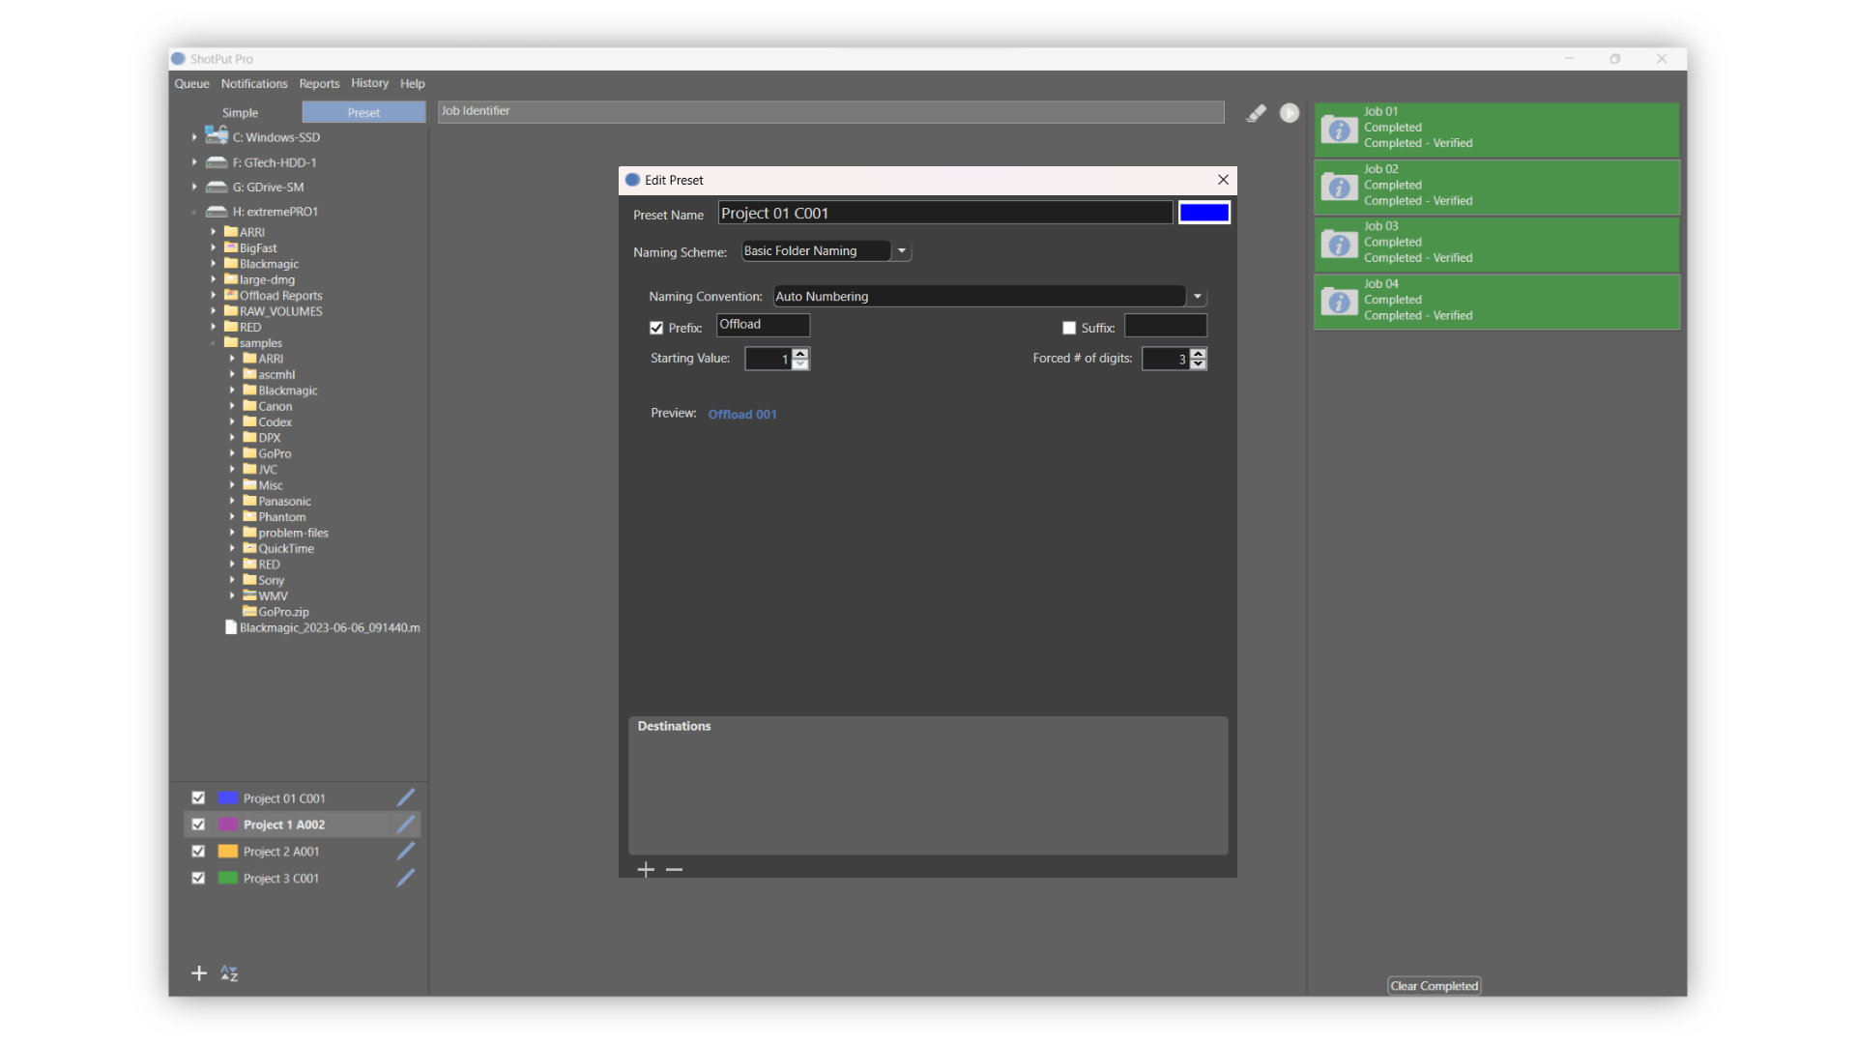Click the orange Project 2 A001 swatch

coord(228,851)
